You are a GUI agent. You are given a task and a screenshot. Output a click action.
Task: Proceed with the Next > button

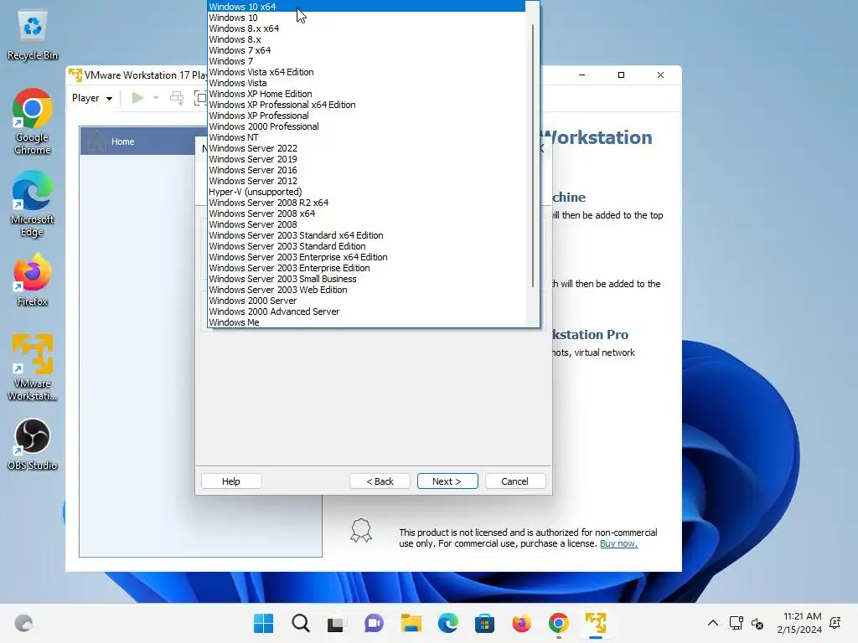(447, 481)
